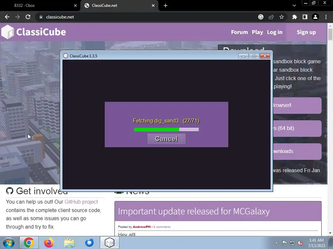Open a new Chrome tab
Viewport: 333px width, 249px height.
coord(166,6)
